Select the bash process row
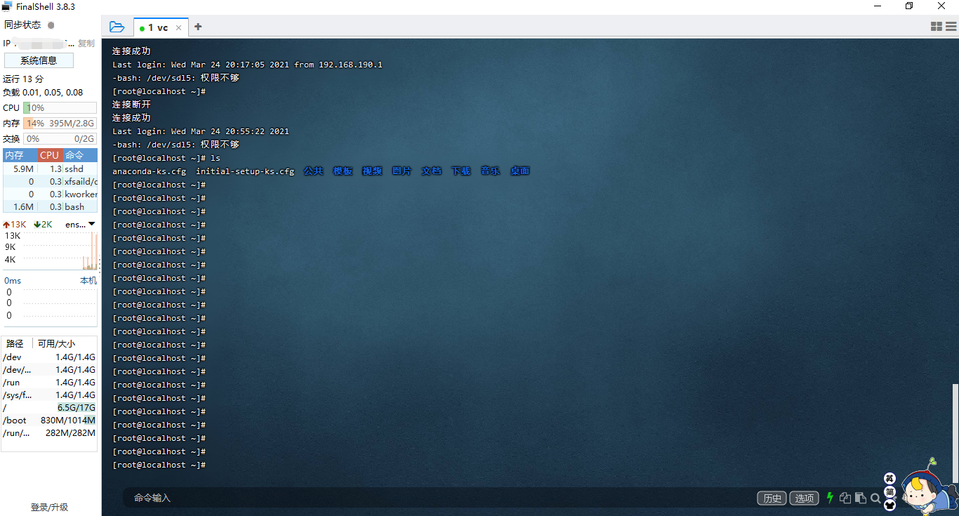959x516 pixels. click(x=50, y=206)
